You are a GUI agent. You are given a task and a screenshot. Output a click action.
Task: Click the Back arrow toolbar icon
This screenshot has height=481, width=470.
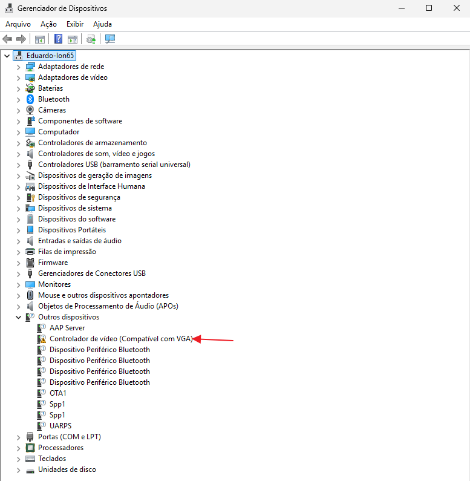tap(7, 39)
